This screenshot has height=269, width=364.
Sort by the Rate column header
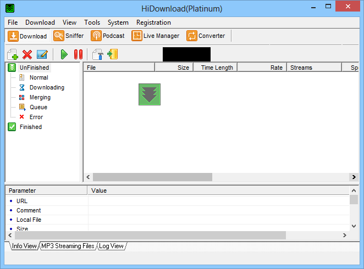tap(262, 68)
